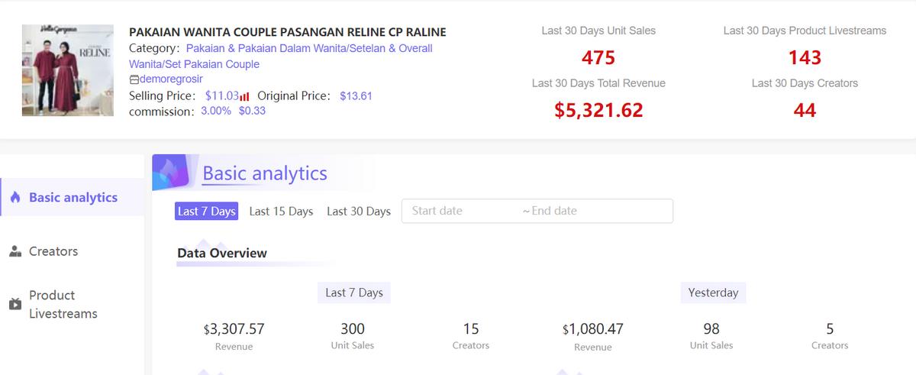Select the Last 7 Days range tab
This screenshot has height=375, width=916.
coord(206,212)
